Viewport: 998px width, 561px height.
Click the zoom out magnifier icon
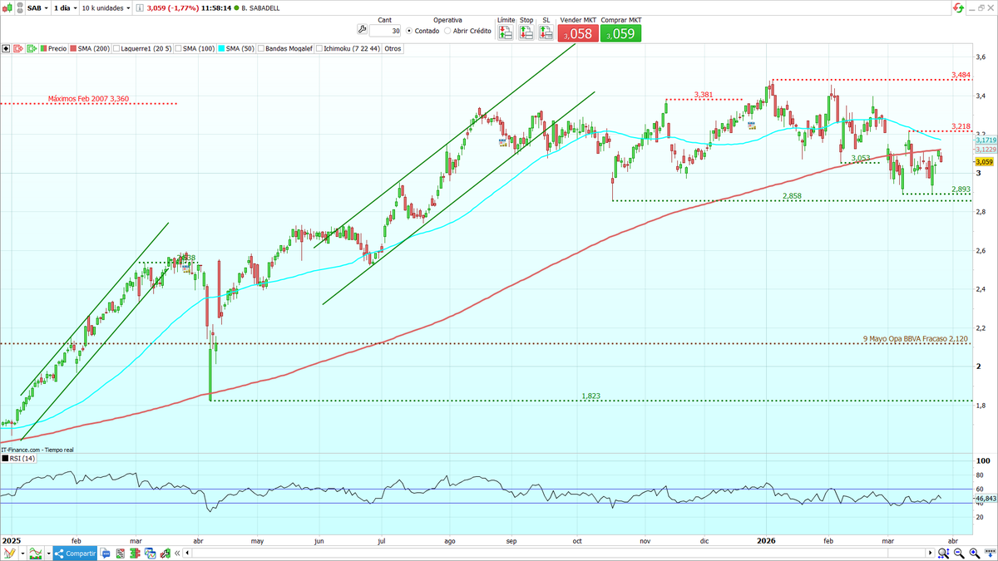[x=957, y=551]
